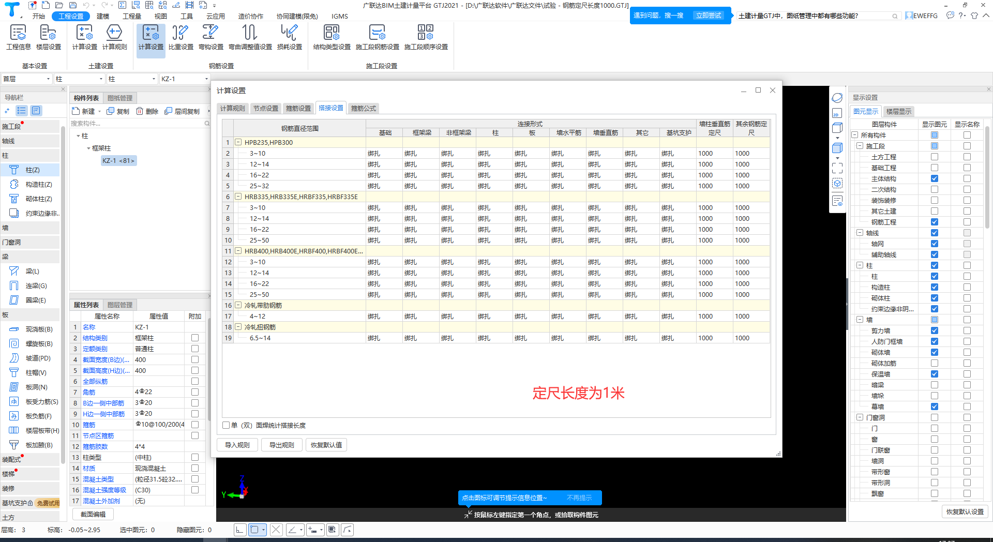Open 损耗设置 ribbon icon
Image resolution: width=993 pixels, height=542 pixels.
[x=290, y=37]
